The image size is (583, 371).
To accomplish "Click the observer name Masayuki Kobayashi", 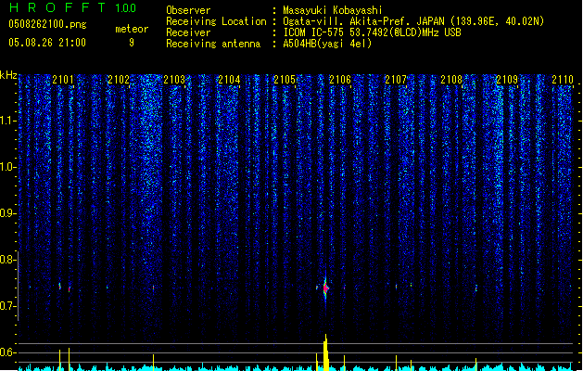I will (333, 10).
